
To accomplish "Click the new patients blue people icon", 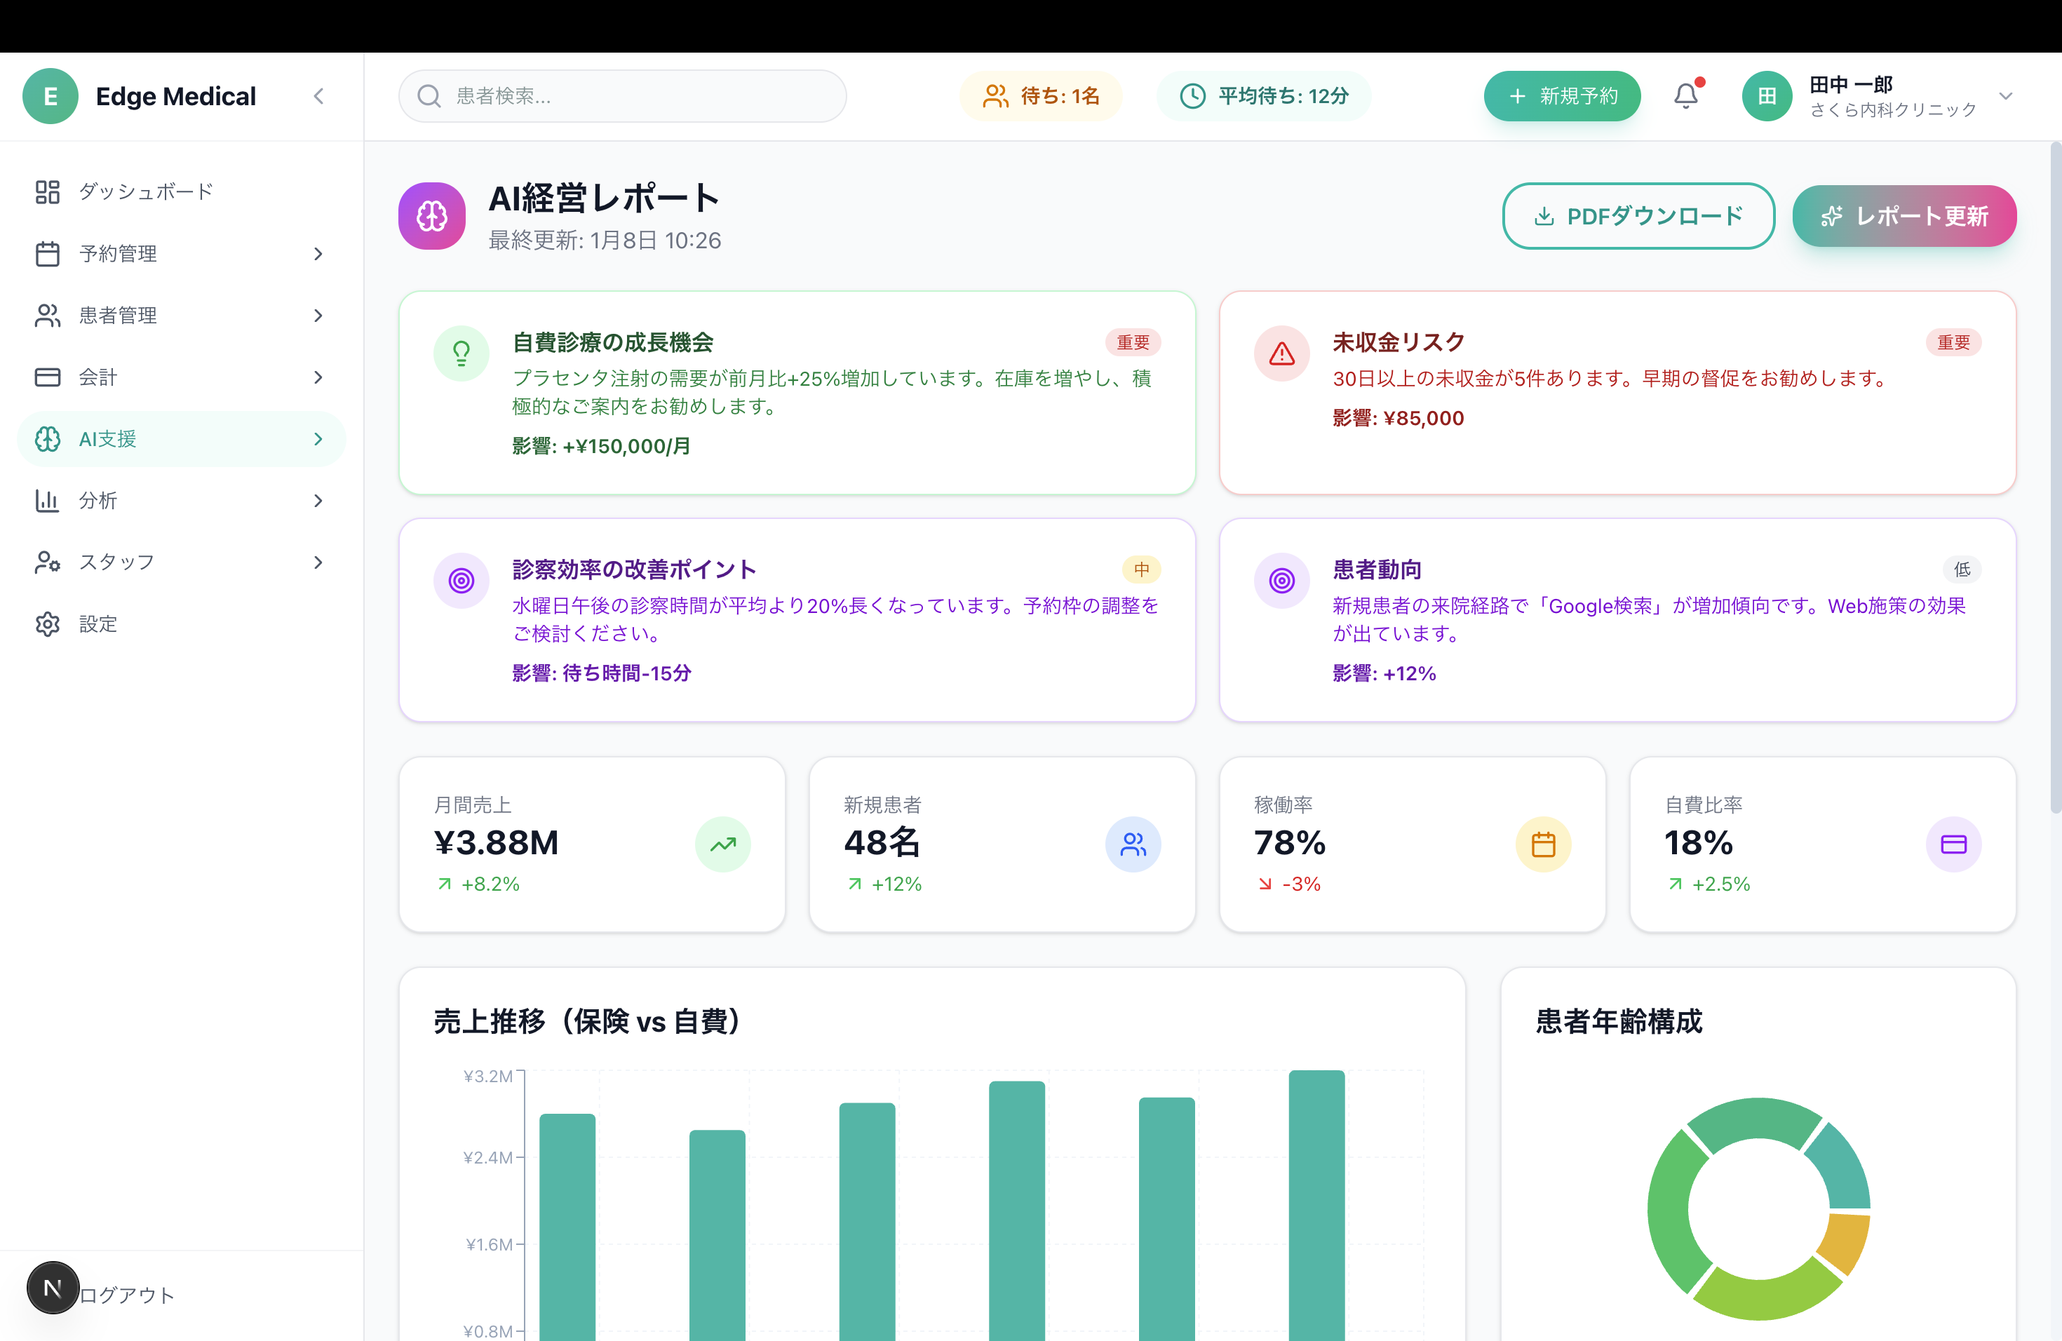I will [1133, 844].
